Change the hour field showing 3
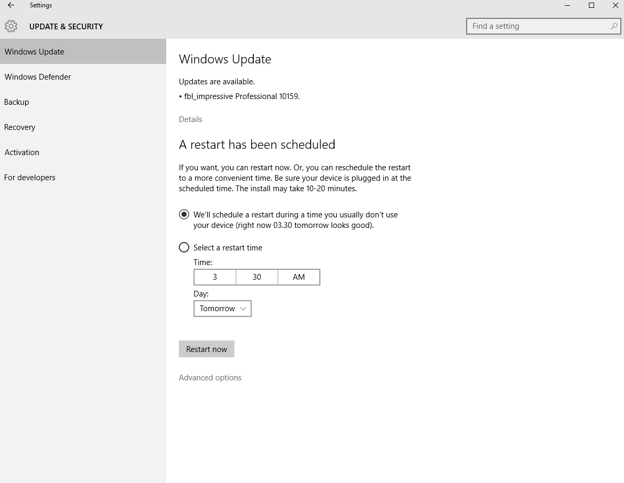This screenshot has height=483, width=624. tap(215, 277)
